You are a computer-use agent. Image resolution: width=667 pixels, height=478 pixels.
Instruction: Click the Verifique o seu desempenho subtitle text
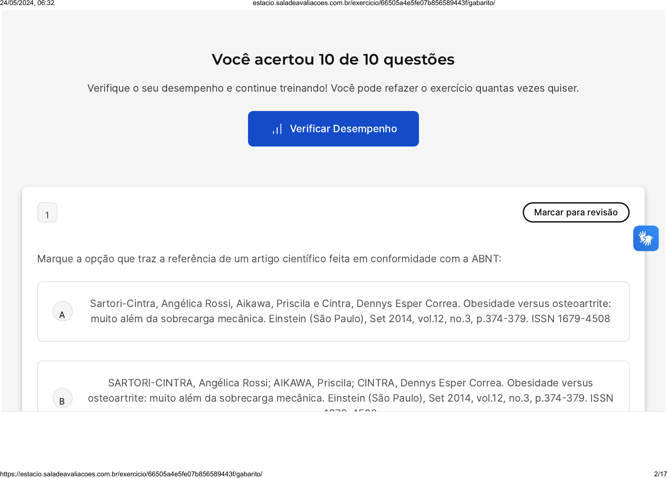point(333,88)
